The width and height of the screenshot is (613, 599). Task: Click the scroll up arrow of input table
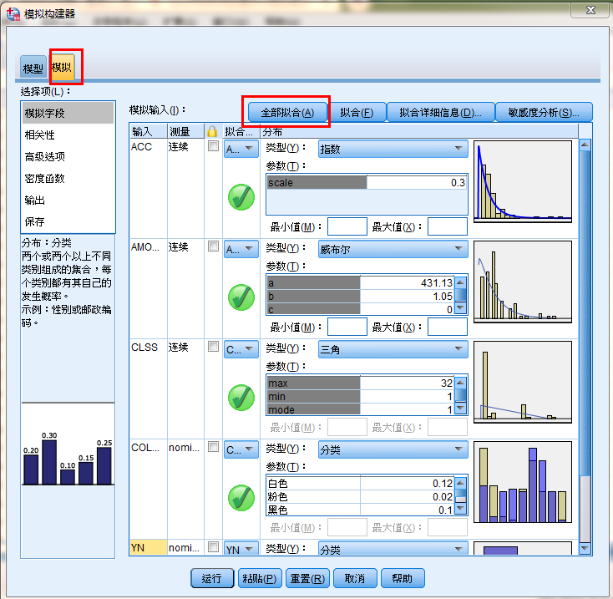click(585, 145)
